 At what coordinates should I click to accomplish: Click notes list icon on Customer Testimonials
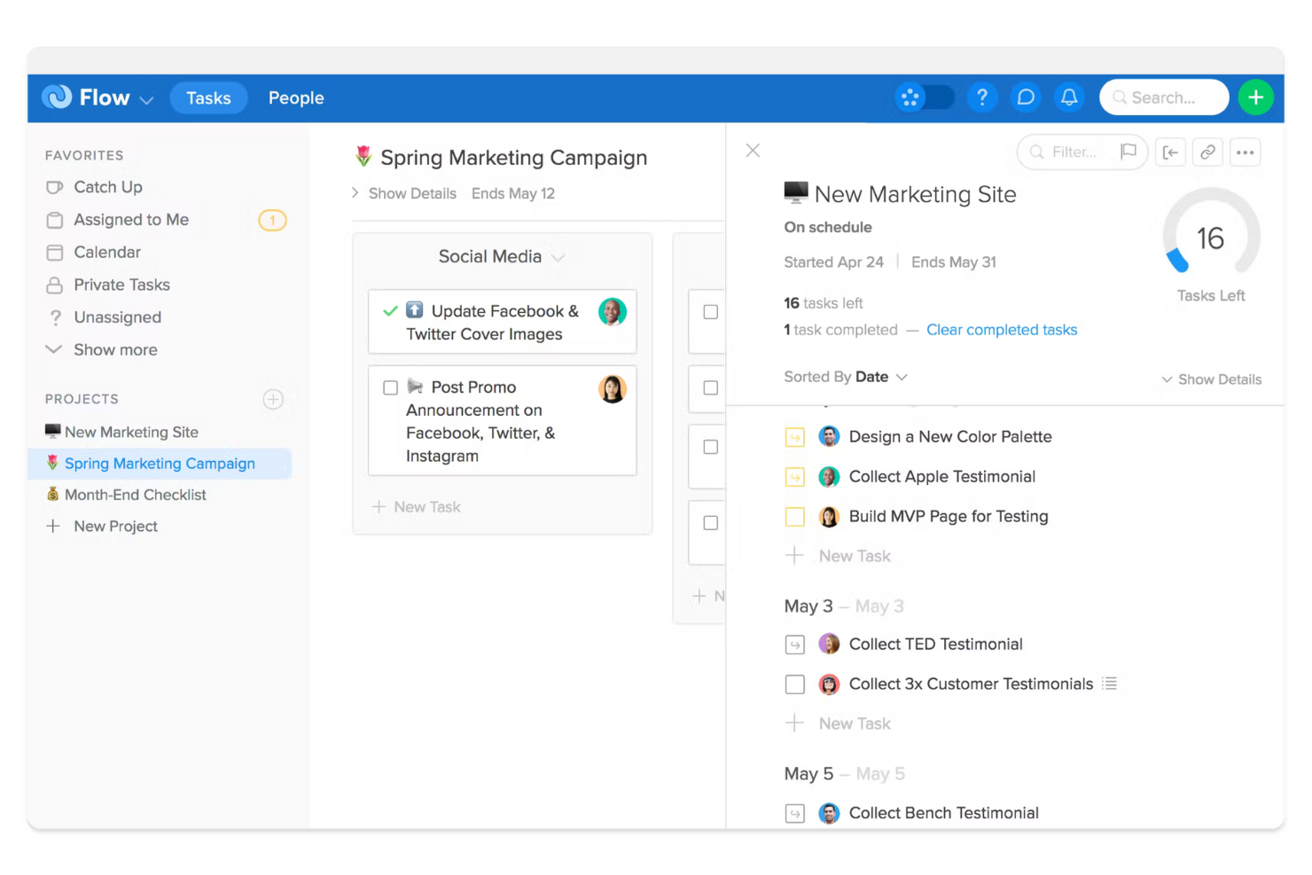(x=1109, y=684)
